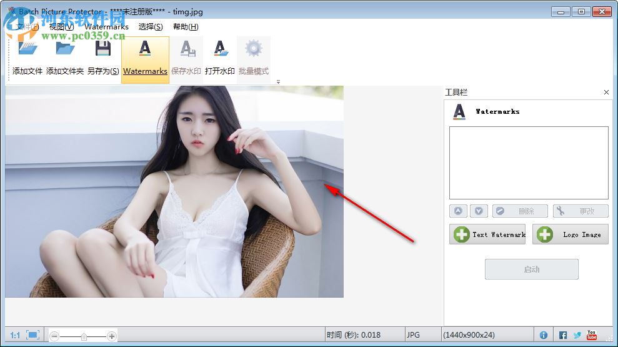Click the 时间 (秒): 0.018 status text
Viewport: 618px width, 347px height.
click(354, 335)
